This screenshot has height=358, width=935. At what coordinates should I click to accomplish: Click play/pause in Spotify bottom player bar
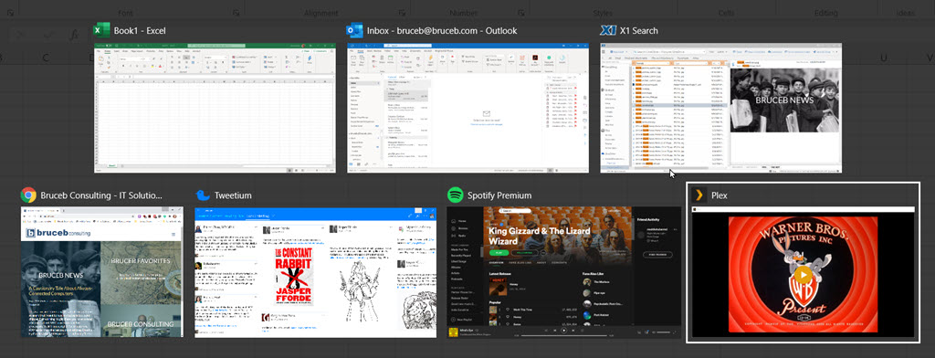click(x=563, y=330)
